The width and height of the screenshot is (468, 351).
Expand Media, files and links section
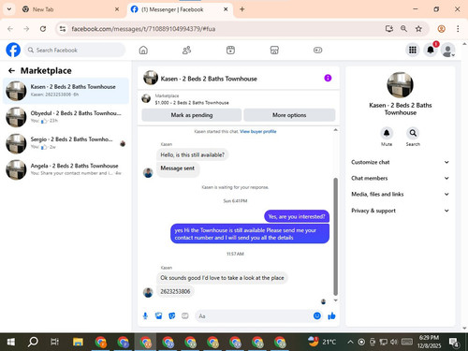(x=400, y=194)
